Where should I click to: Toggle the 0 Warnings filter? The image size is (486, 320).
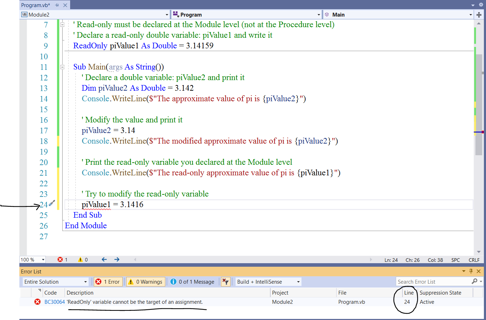coord(146,282)
